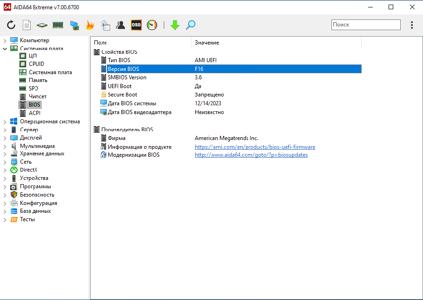The image size is (423, 300).
Task: Click the memory module toolbar icon
Action: coord(58,25)
